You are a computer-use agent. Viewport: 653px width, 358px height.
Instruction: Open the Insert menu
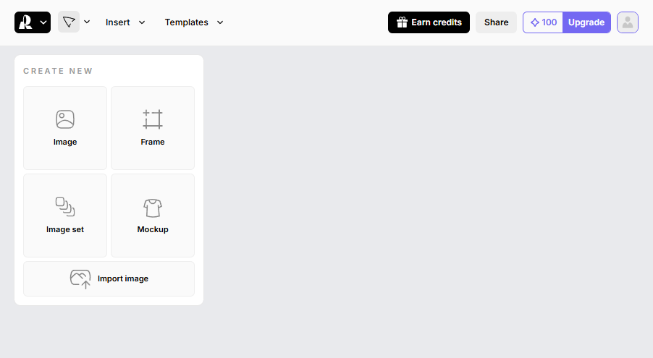118,22
